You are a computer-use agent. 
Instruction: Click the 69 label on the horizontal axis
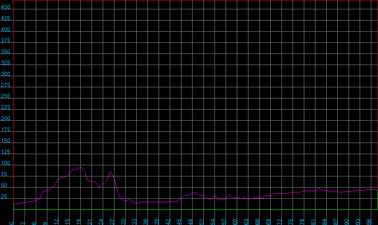coord(269,222)
